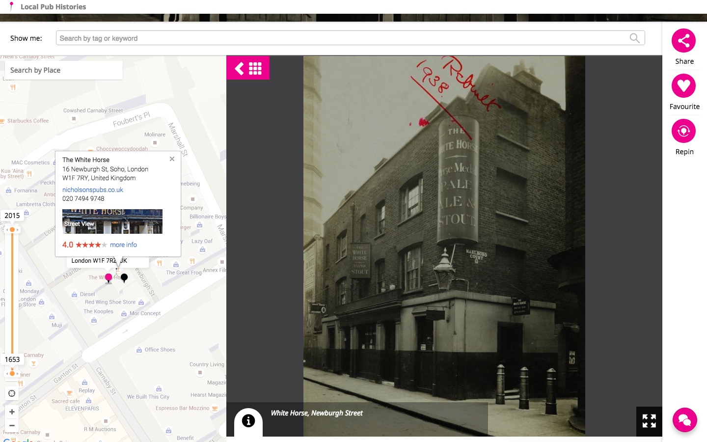Favourite this photo with heart icon
This screenshot has height=442, width=707.
[x=683, y=86]
